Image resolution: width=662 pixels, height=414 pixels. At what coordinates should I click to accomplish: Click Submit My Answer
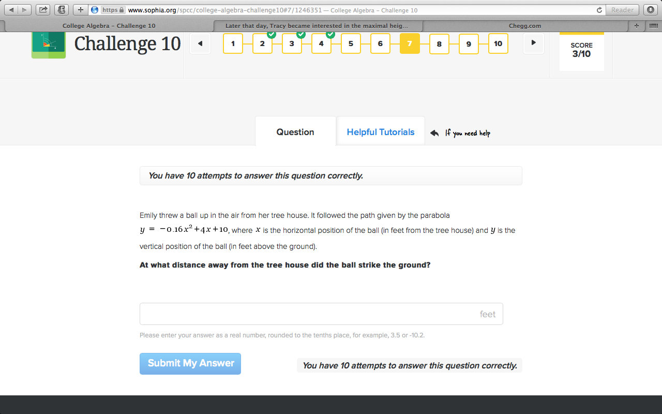pyautogui.click(x=190, y=363)
